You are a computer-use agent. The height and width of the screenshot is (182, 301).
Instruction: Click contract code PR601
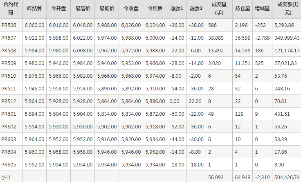coord(9,114)
